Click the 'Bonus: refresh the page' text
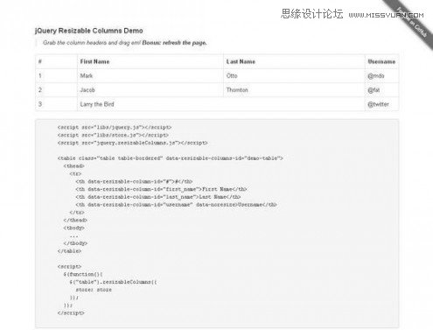This screenshot has width=433, height=330. point(174,43)
